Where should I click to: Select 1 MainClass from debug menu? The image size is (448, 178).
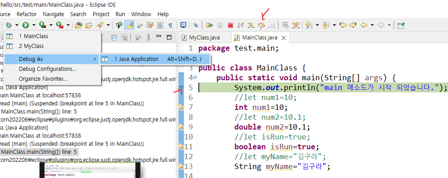[x=52, y=36]
